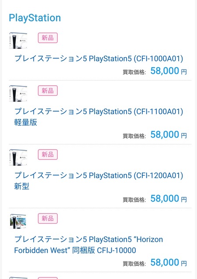Open Horizon Forbidden West bundle thumbnail
The image size is (197, 279).
pyautogui.click(x=18, y=221)
